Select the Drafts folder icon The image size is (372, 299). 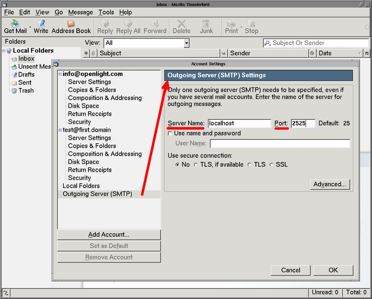click(x=14, y=75)
